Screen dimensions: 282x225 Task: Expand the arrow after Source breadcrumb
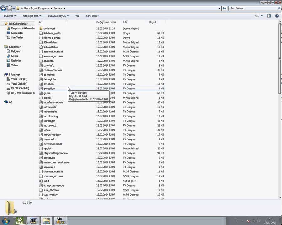pyautogui.click(x=64, y=8)
